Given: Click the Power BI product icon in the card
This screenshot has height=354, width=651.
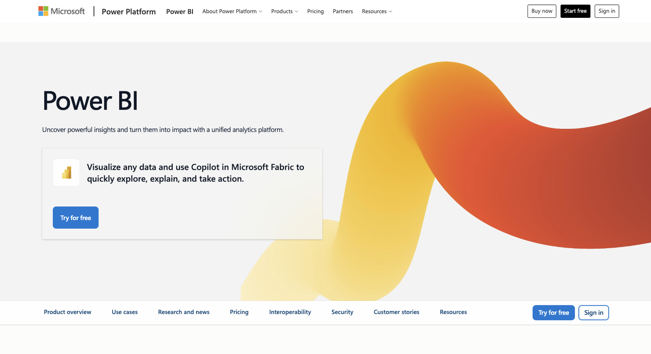Looking at the screenshot, I should [66, 173].
